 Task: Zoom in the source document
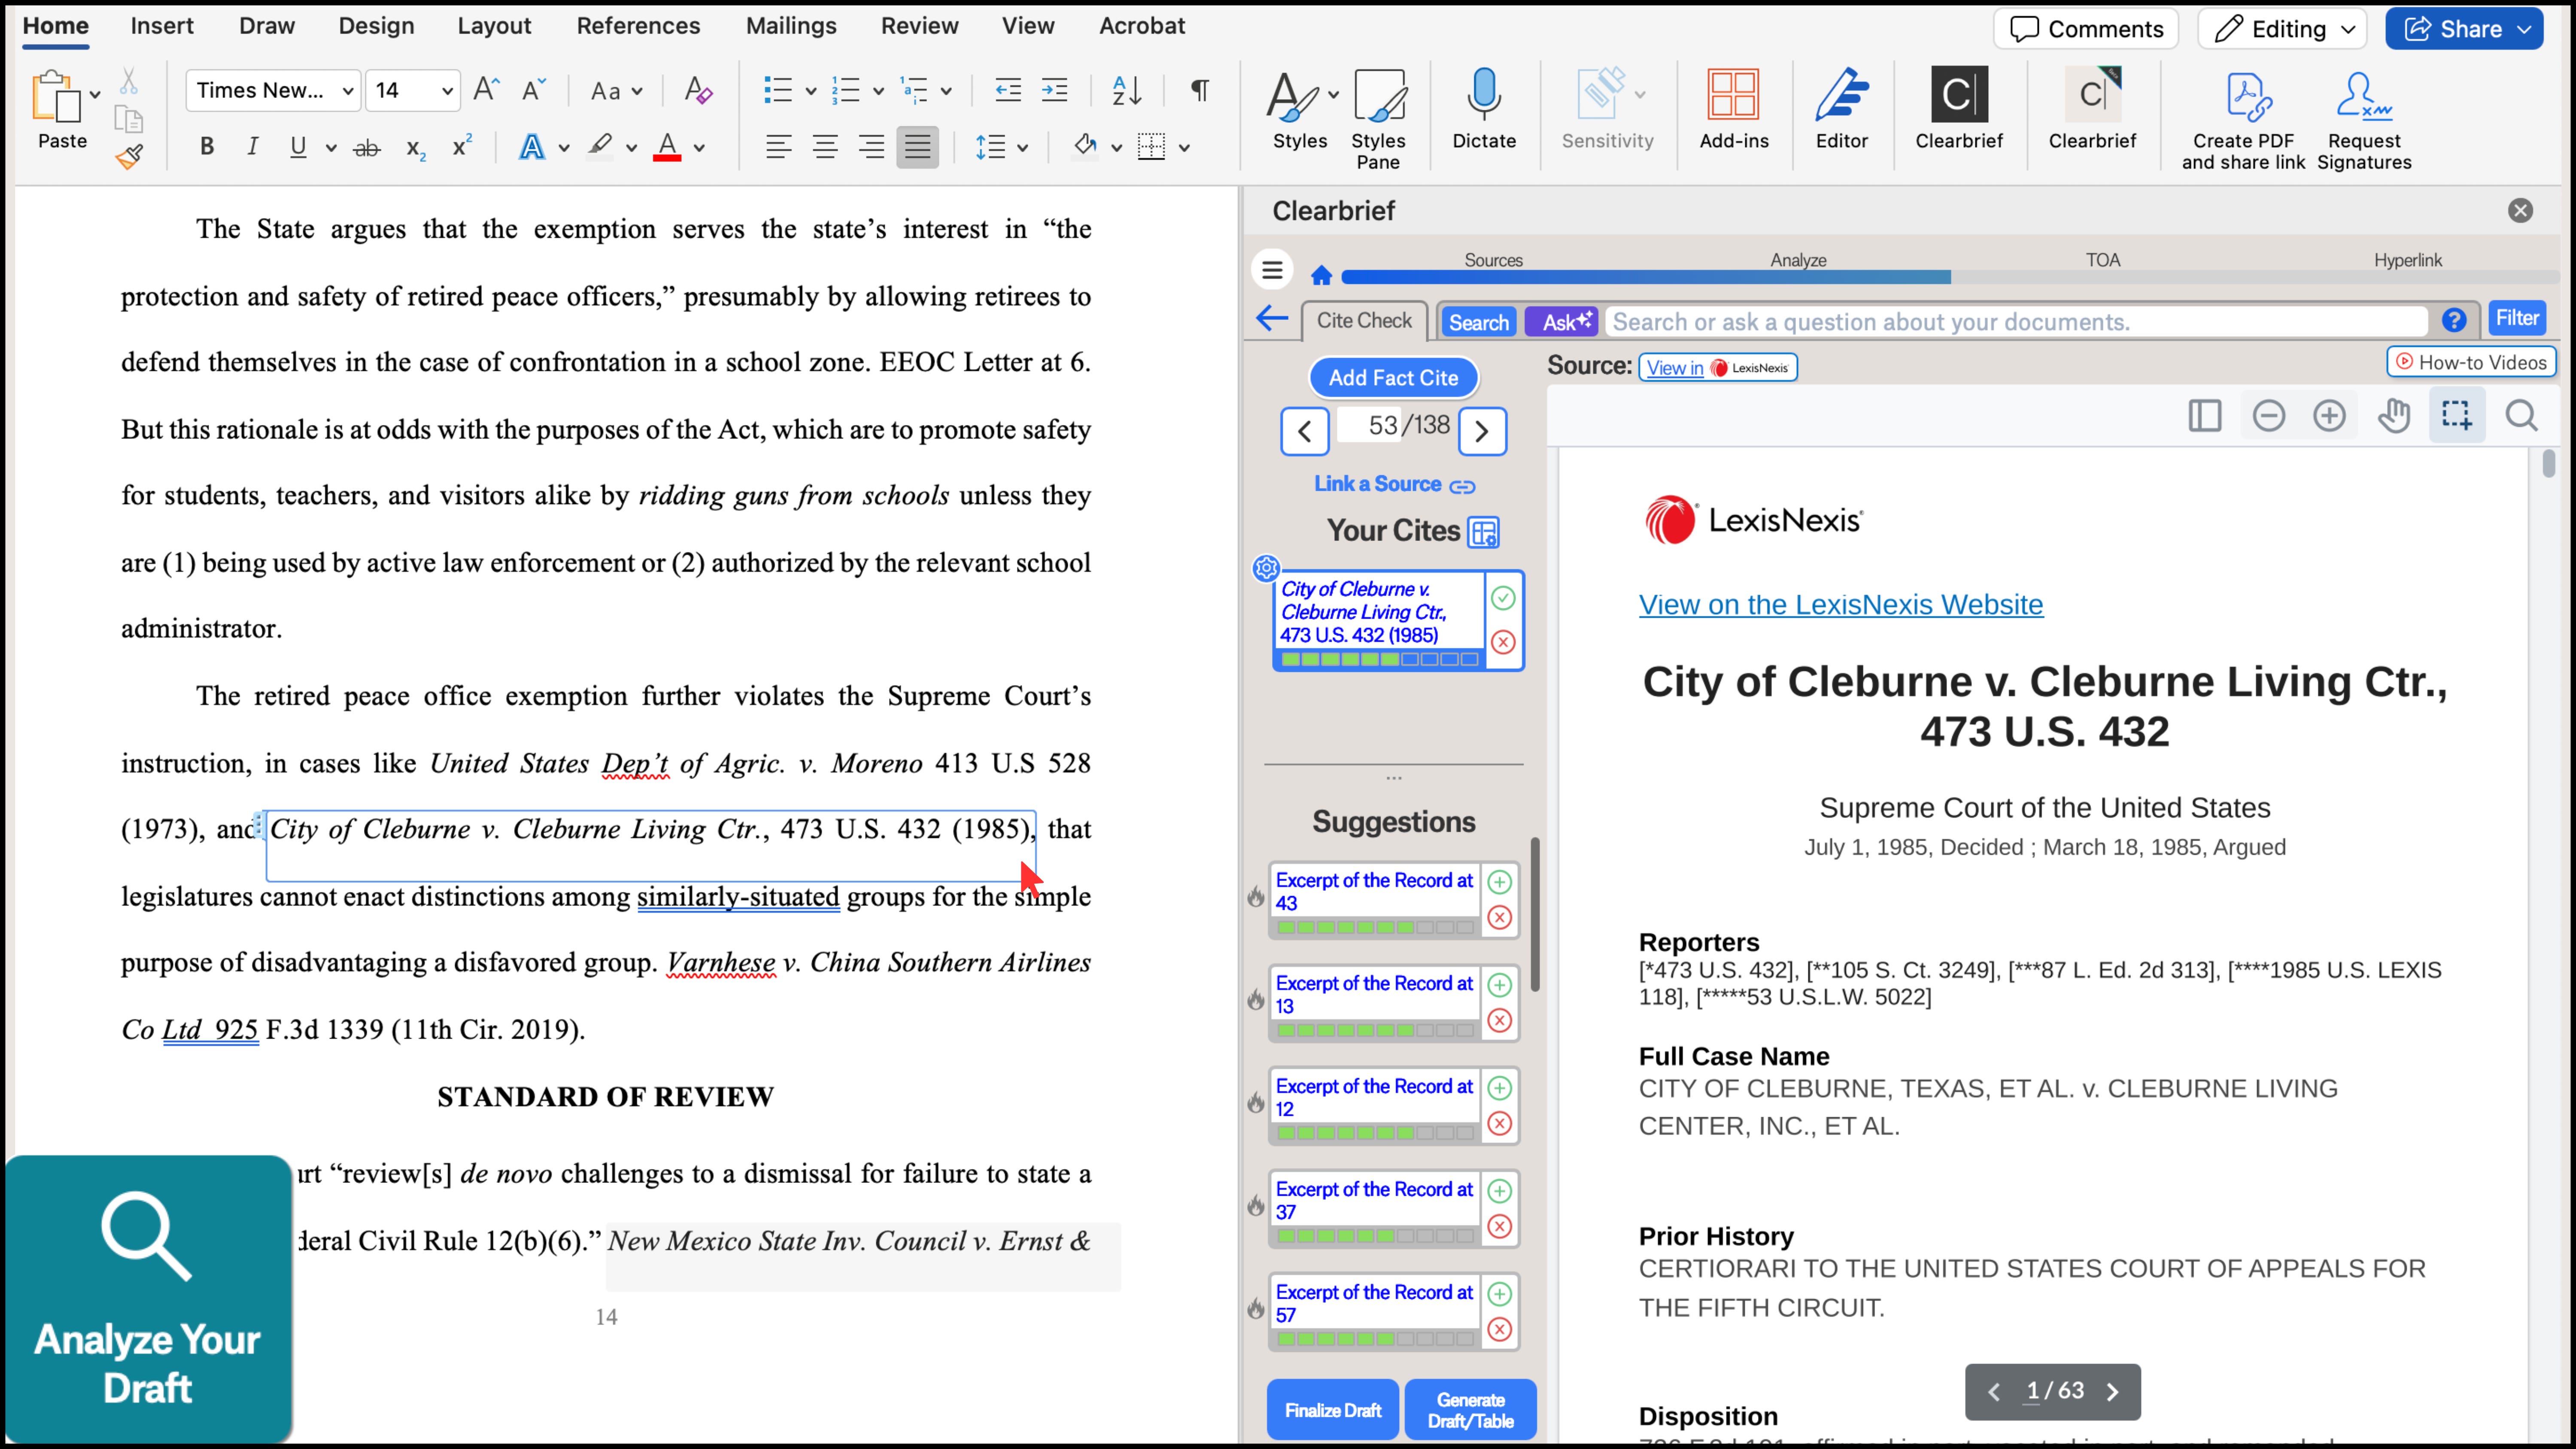tap(2329, 416)
